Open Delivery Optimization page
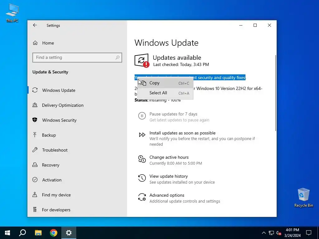 (77, 105)
